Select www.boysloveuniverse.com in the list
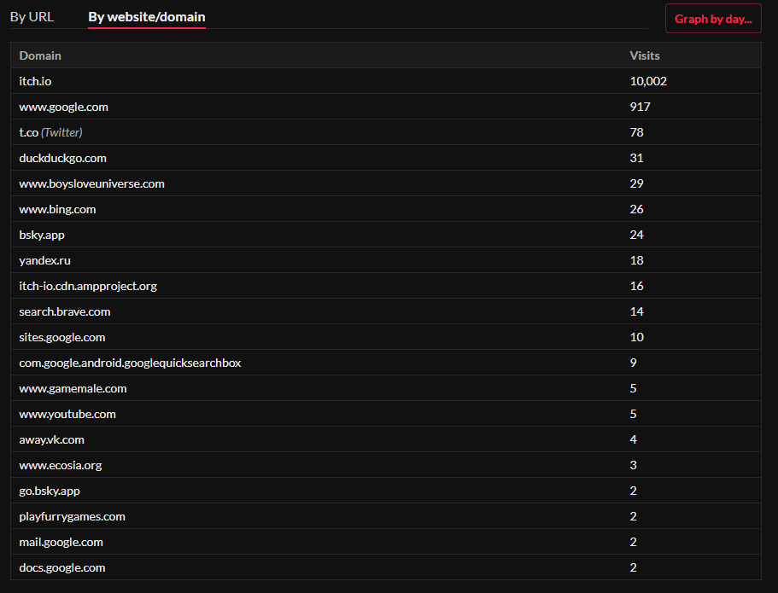 [x=91, y=183]
